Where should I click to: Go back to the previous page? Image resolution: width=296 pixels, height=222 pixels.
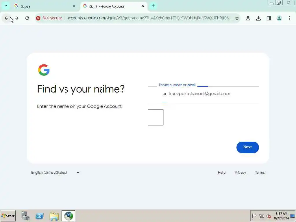coord(6,18)
